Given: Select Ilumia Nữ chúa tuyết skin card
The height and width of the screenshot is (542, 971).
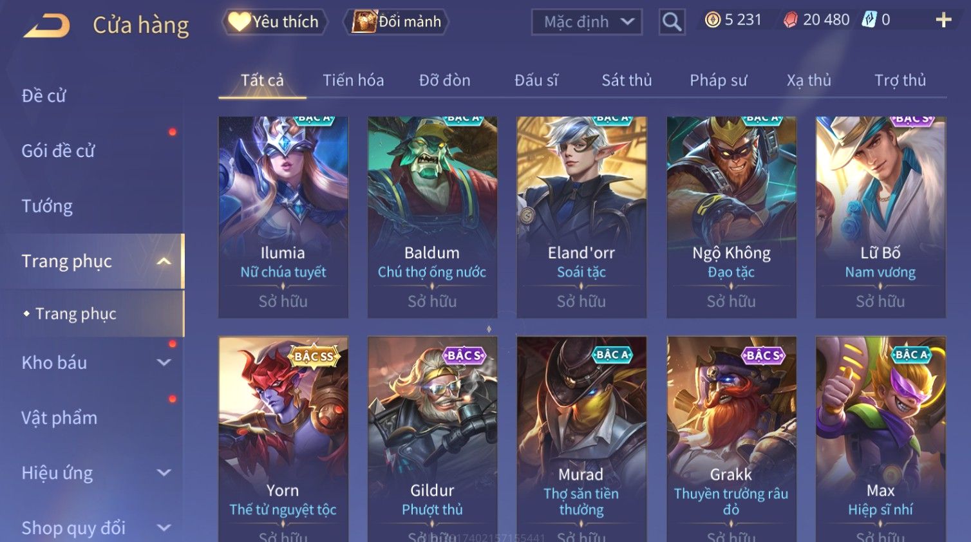Looking at the screenshot, I should (283, 217).
